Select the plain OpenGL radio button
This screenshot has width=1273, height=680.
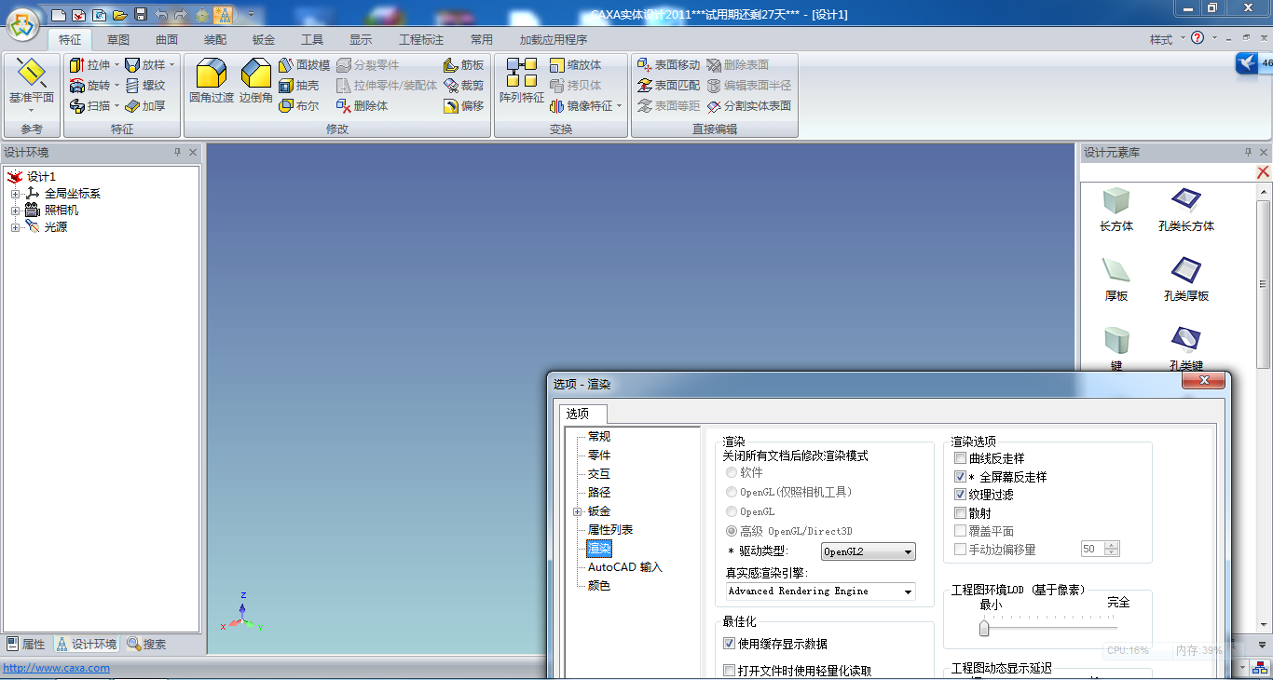coord(732,511)
